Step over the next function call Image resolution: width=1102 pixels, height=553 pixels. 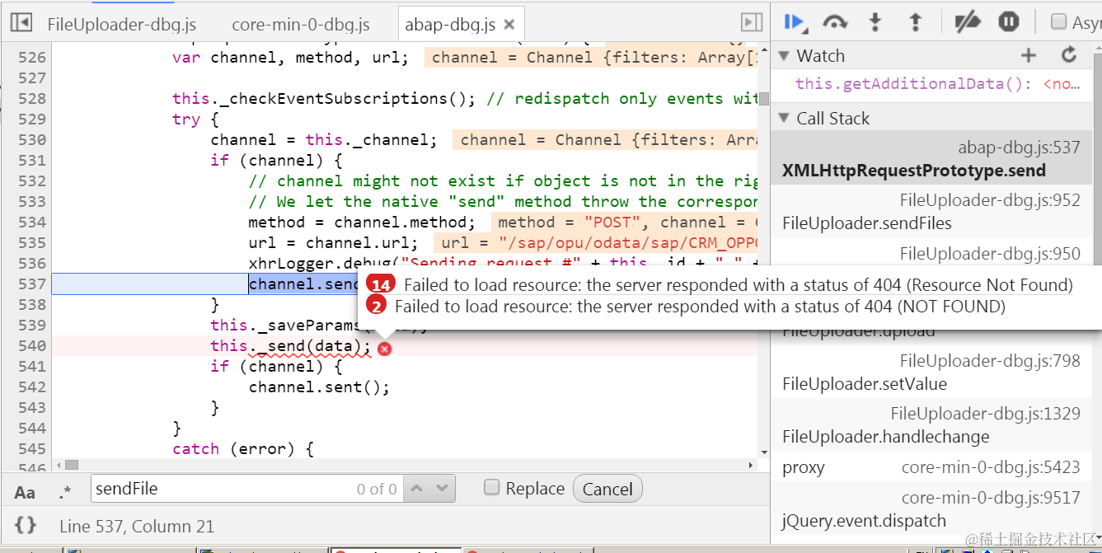835,22
